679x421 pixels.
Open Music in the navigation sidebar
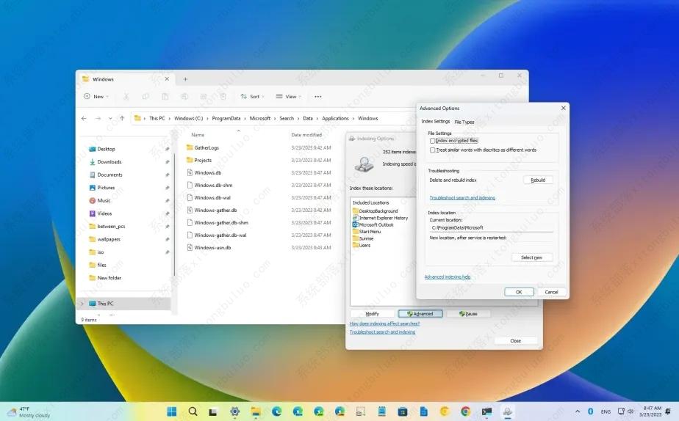click(104, 200)
